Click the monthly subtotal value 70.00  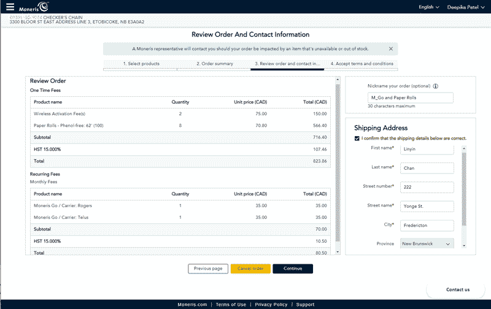(x=321, y=229)
